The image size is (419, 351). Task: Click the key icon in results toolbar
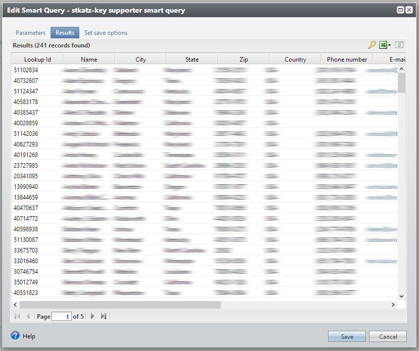(x=371, y=45)
